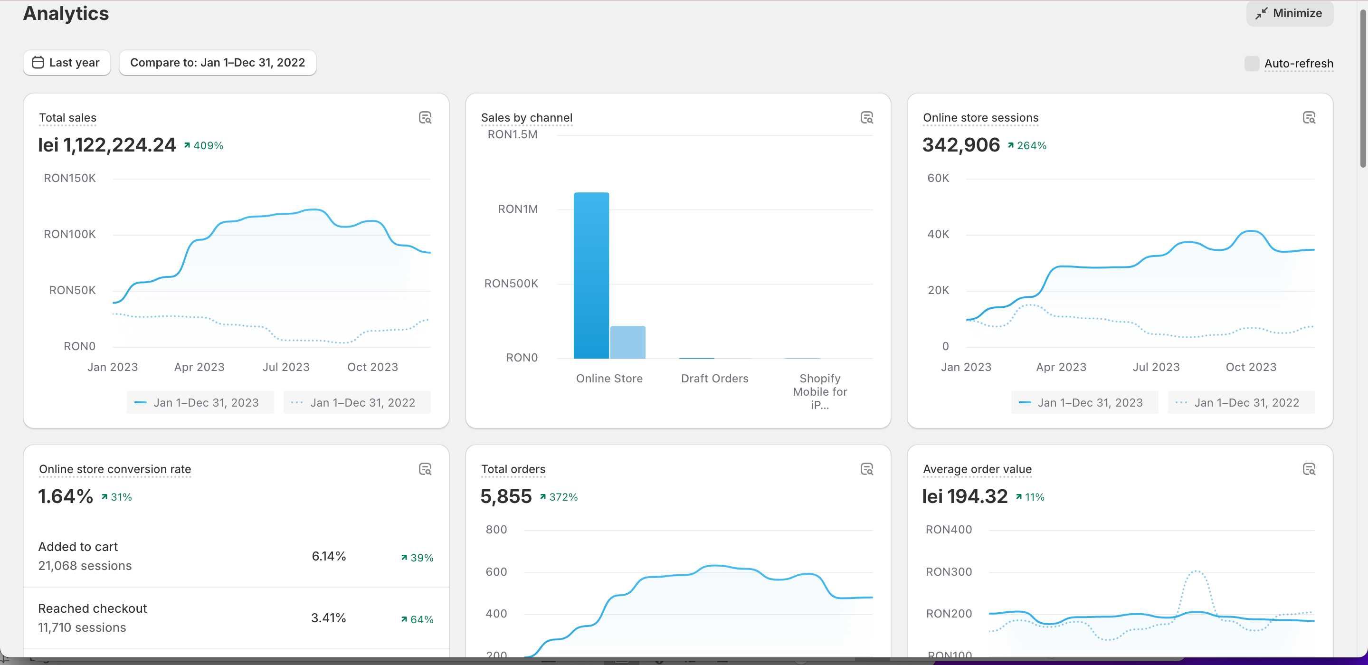Open the Average order value report icon
Viewport: 1368px width, 665px height.
tap(1309, 469)
